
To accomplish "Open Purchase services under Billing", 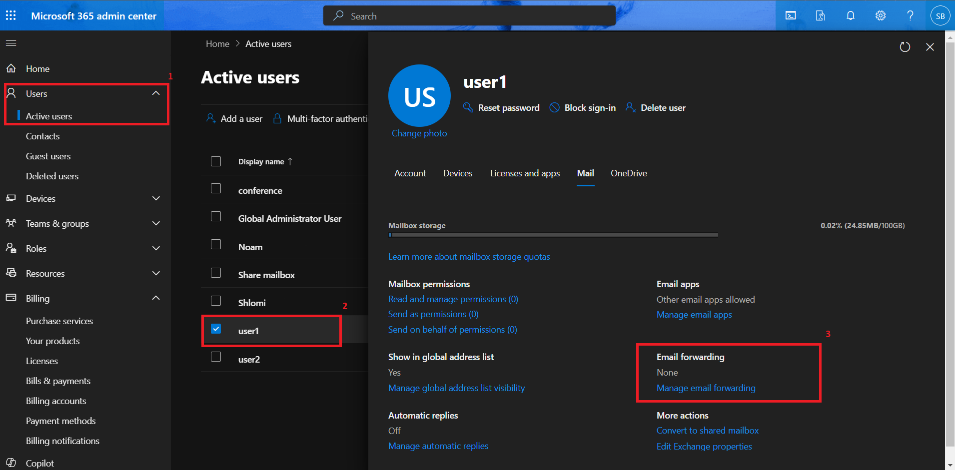I will tap(59, 321).
